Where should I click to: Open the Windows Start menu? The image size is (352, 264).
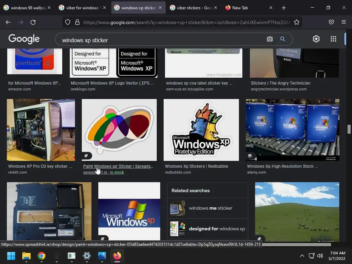click(x=11, y=256)
